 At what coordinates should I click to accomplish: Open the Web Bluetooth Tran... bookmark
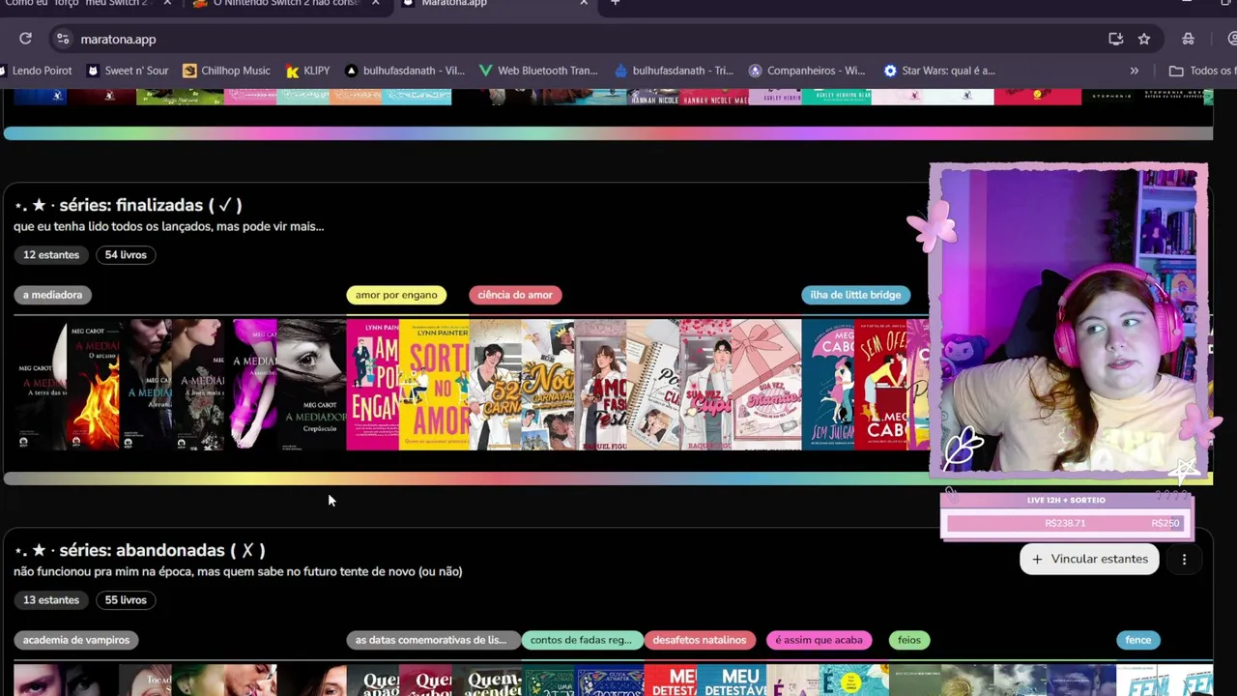click(x=538, y=71)
